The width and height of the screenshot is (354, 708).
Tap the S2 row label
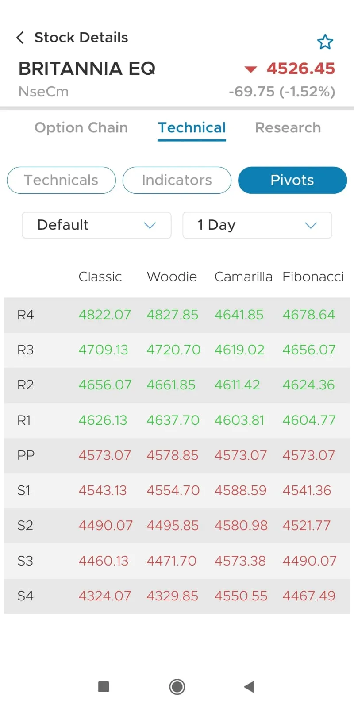[25, 525]
